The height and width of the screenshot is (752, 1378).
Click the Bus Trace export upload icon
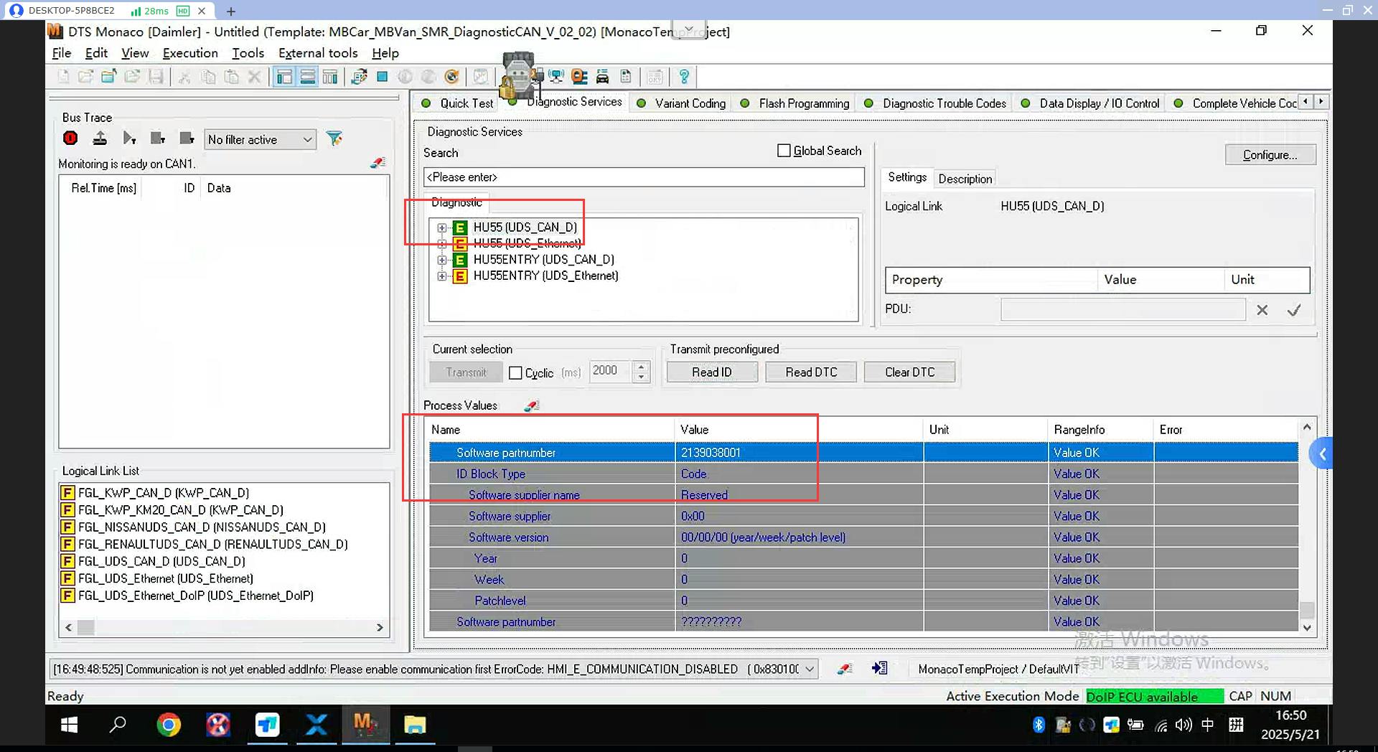(100, 138)
